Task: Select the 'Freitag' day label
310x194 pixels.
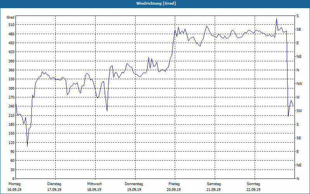Action: coord(174,184)
